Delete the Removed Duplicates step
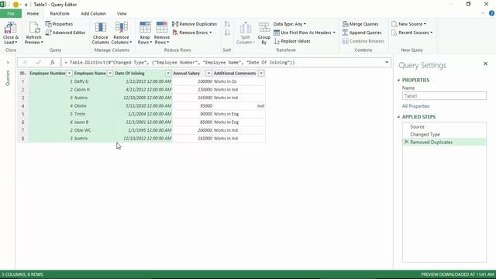Image resolution: width=496 pixels, height=279 pixels. (406, 142)
